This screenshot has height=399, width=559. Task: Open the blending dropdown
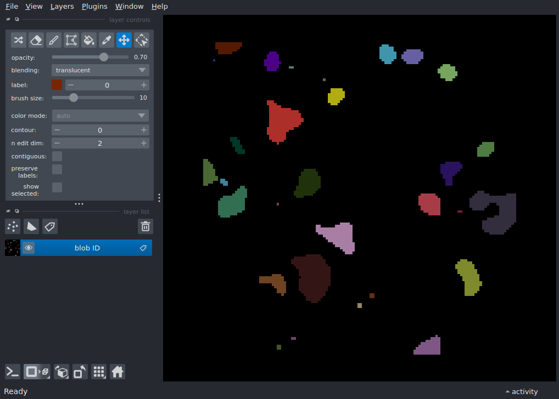click(x=100, y=70)
